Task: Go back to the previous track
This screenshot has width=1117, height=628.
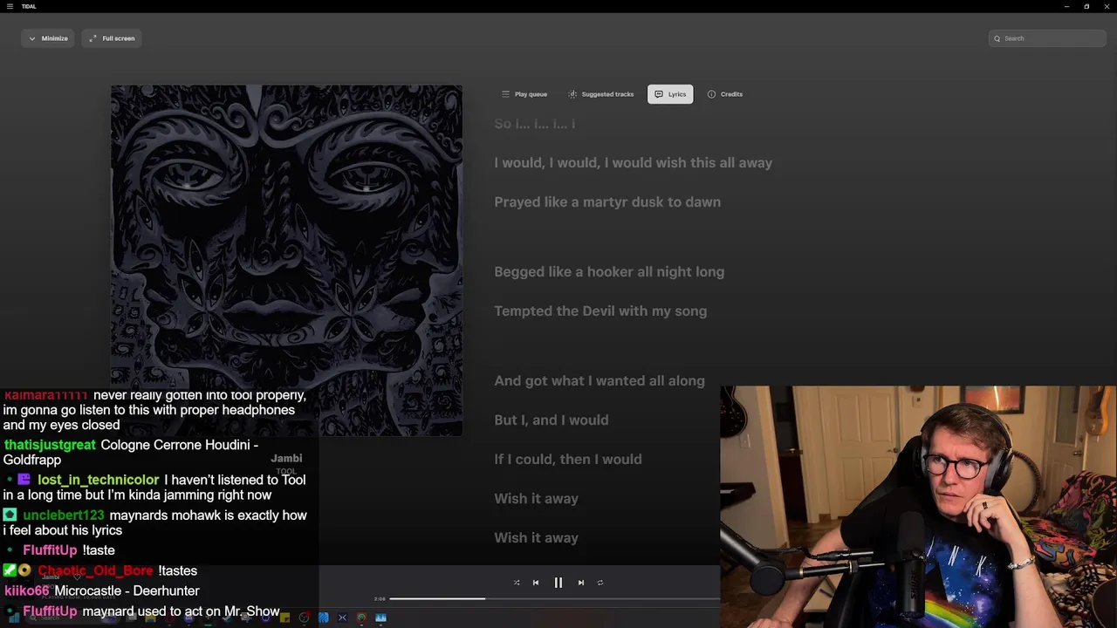Action: tap(536, 583)
